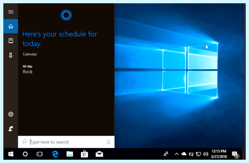Open Action Center notifications icon
The image size is (249, 163).
(235, 154)
